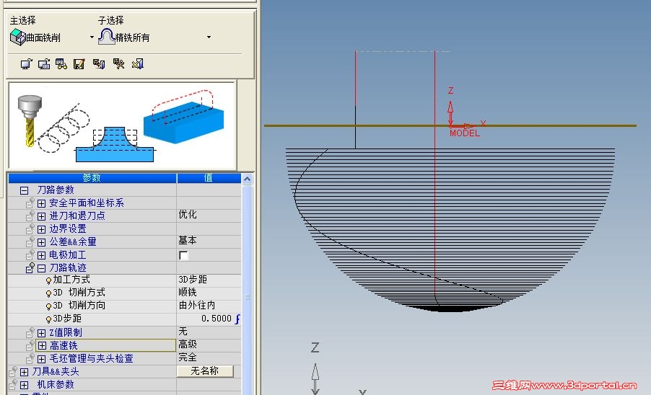Click the lock icon beside 刀路轨迹
Image resolution: width=651 pixels, height=395 pixels.
30,267
